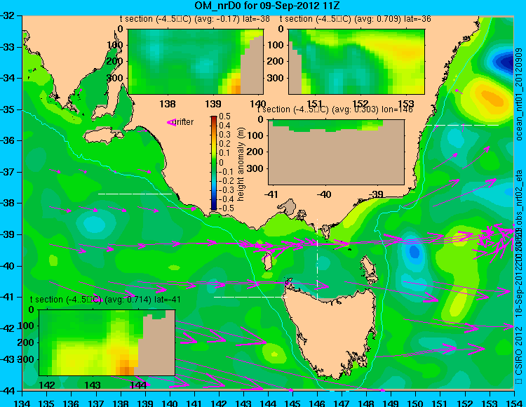Open the lat=-41 temperature section inset plot
Image resolution: width=526 pixels, height=407 pixels.
click(107, 342)
